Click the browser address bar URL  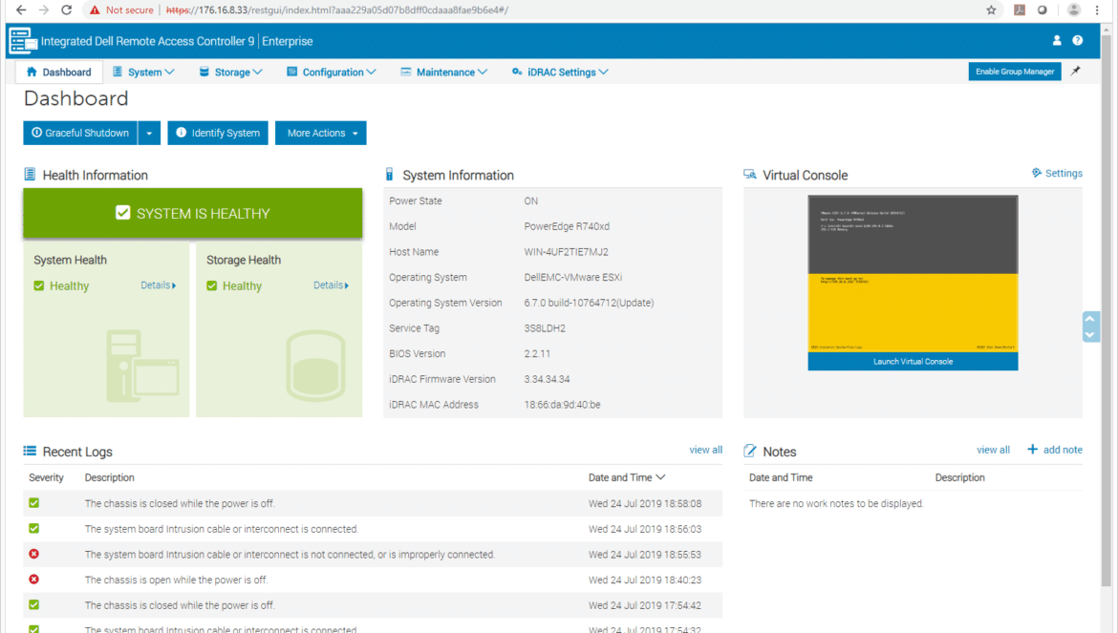336,10
